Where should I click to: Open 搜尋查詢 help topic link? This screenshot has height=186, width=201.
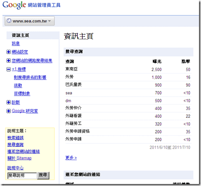point(15,145)
